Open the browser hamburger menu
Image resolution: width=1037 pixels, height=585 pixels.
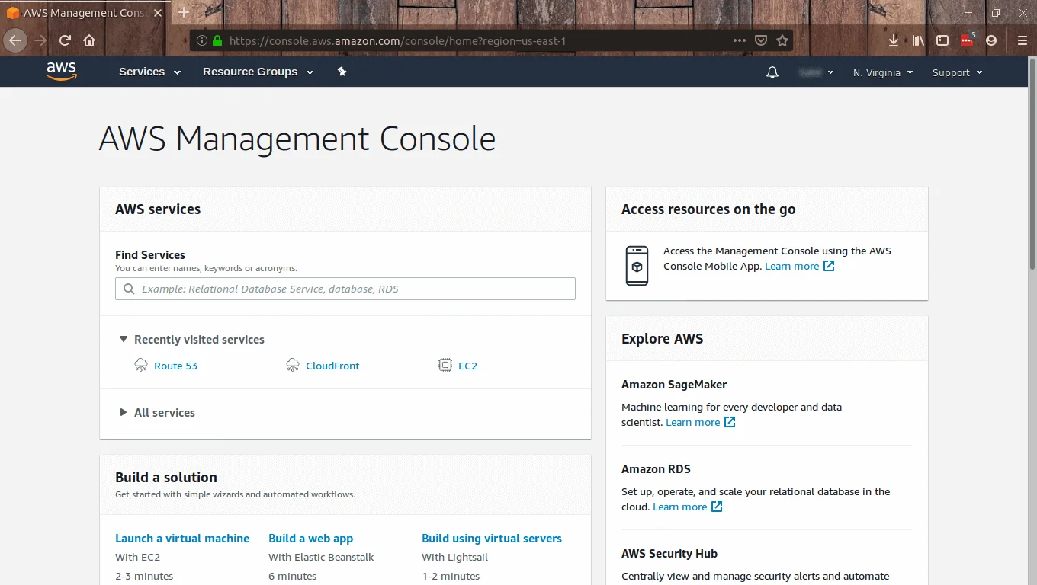tap(1023, 40)
